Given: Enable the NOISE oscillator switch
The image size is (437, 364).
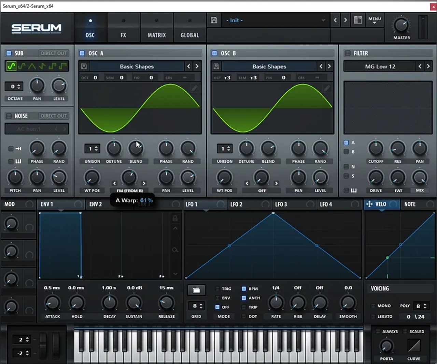Looking at the screenshot, I should tap(9, 116).
